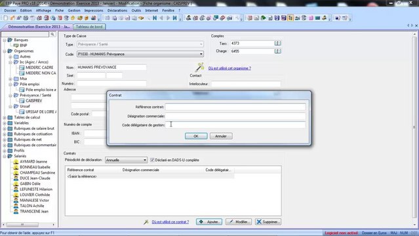
Task: Click the Charge account lookup button
Action: pyautogui.click(x=277, y=51)
